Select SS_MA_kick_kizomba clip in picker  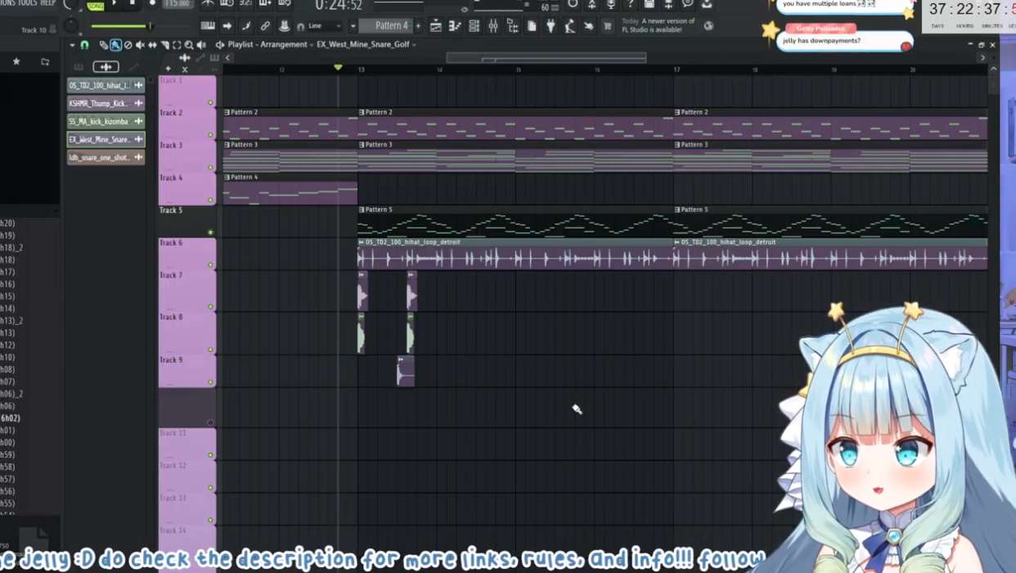pyautogui.click(x=106, y=121)
